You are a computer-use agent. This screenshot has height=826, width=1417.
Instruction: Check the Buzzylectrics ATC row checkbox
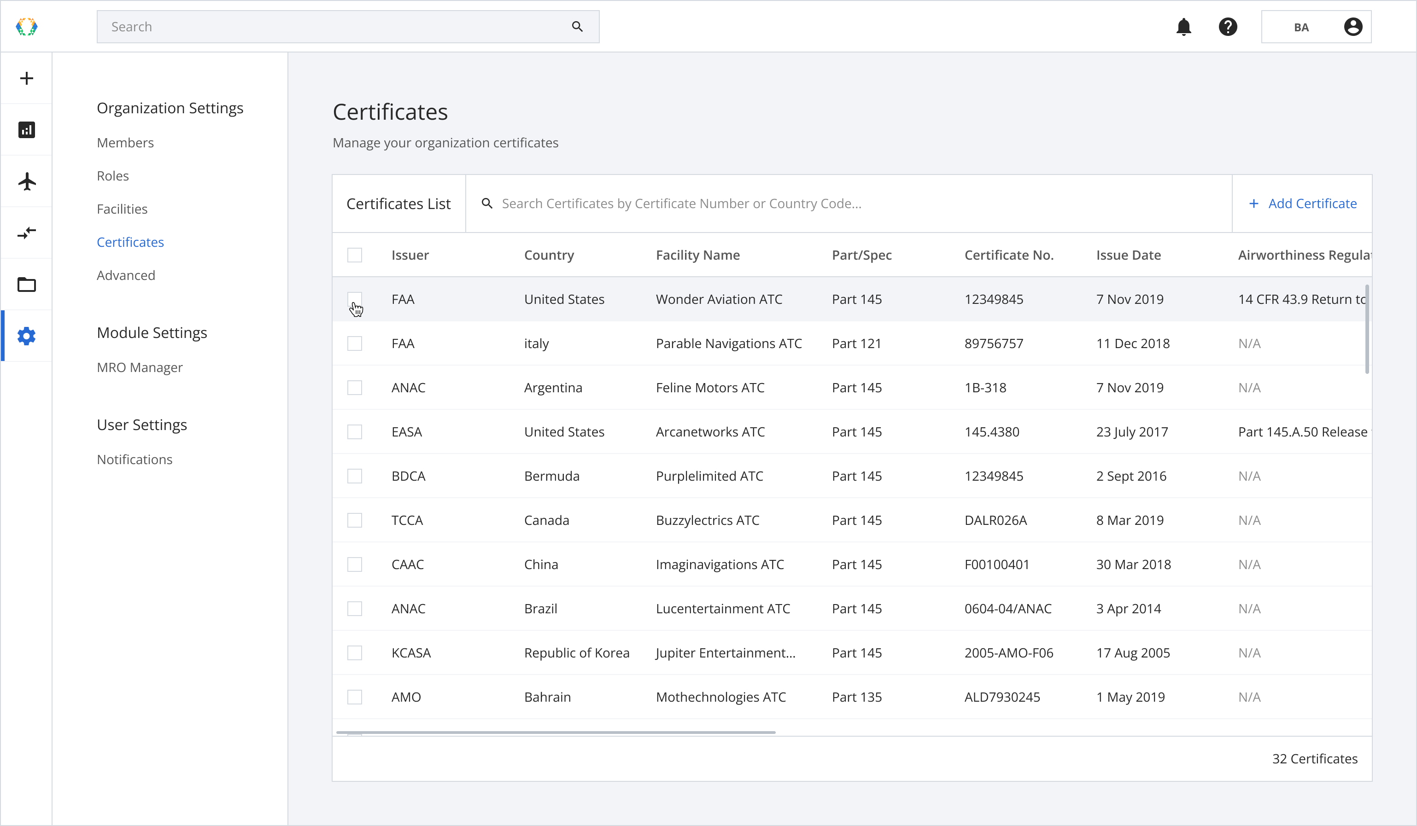coord(355,520)
